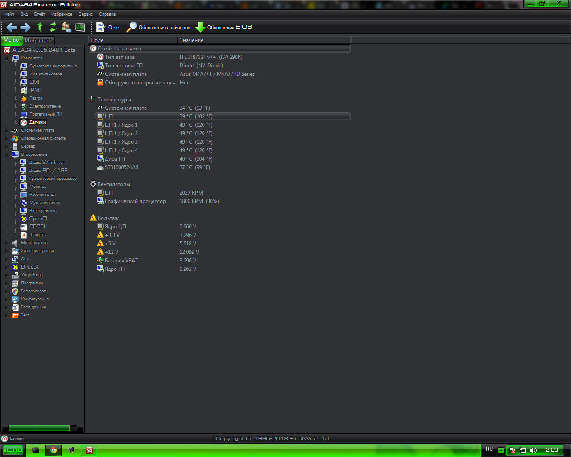Expand the Программы tree branch
This screenshot has width=571, height=457.
click(x=7, y=283)
